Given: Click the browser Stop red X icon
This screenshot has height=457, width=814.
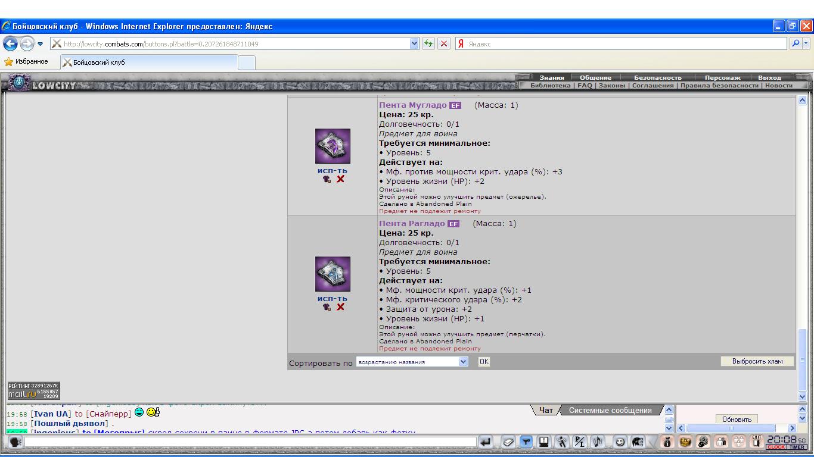Looking at the screenshot, I should pos(443,43).
